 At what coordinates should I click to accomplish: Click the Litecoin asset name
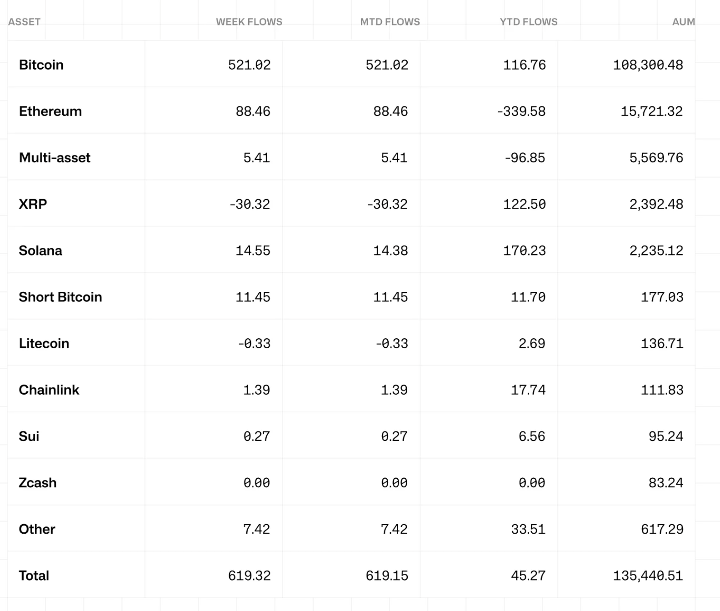(x=44, y=343)
